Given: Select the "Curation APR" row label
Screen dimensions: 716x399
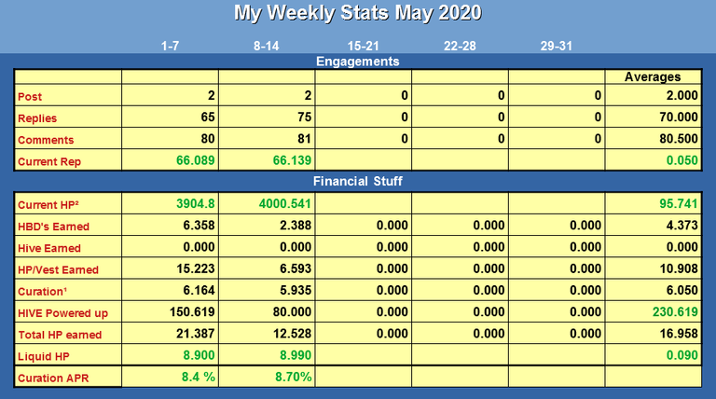Looking at the screenshot, I should click(53, 378).
